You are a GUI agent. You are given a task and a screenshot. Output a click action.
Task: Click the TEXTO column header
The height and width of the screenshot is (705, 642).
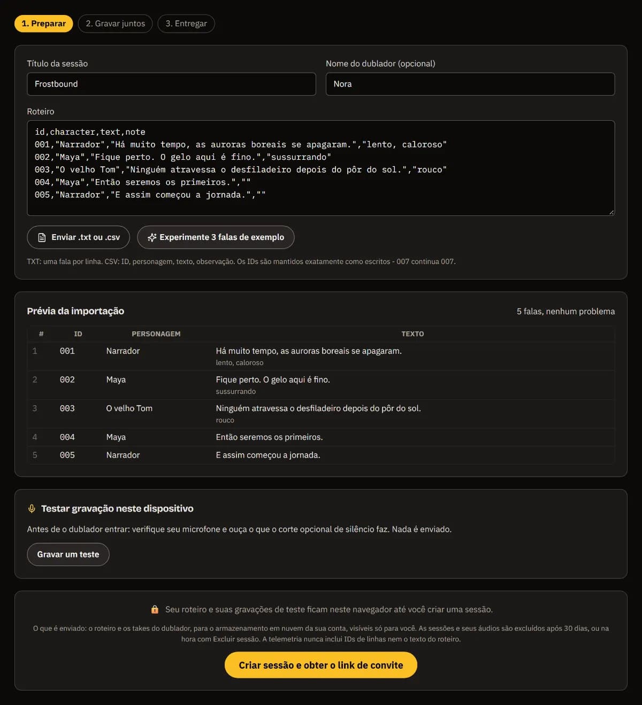click(412, 334)
